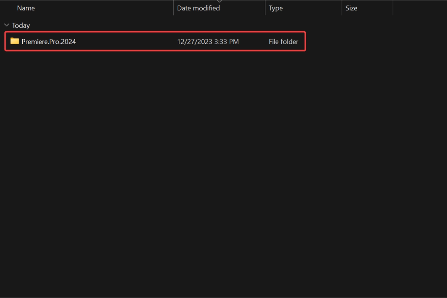This screenshot has height=298, width=447.
Task: Select the Today group heading
Action: [x=21, y=26]
